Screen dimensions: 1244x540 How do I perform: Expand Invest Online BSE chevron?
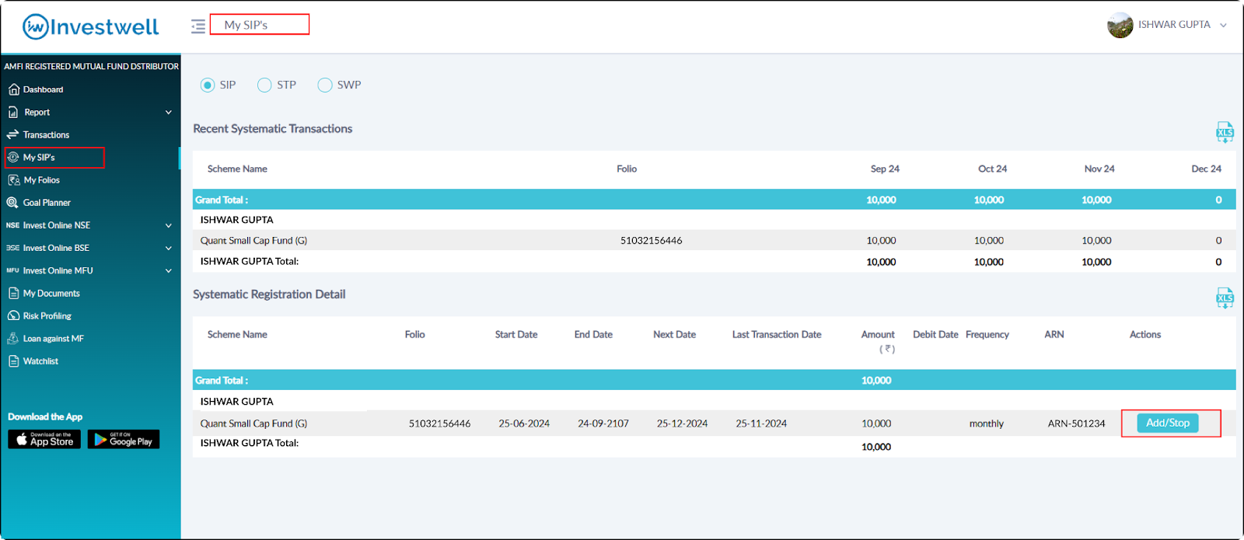coord(169,248)
